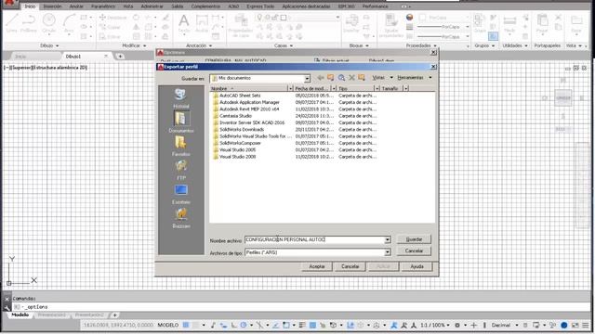Viewport: 595px width, 334px height.
Task: Open the 1:1 / 100% annotation scale dropdown
Action: coord(435,326)
